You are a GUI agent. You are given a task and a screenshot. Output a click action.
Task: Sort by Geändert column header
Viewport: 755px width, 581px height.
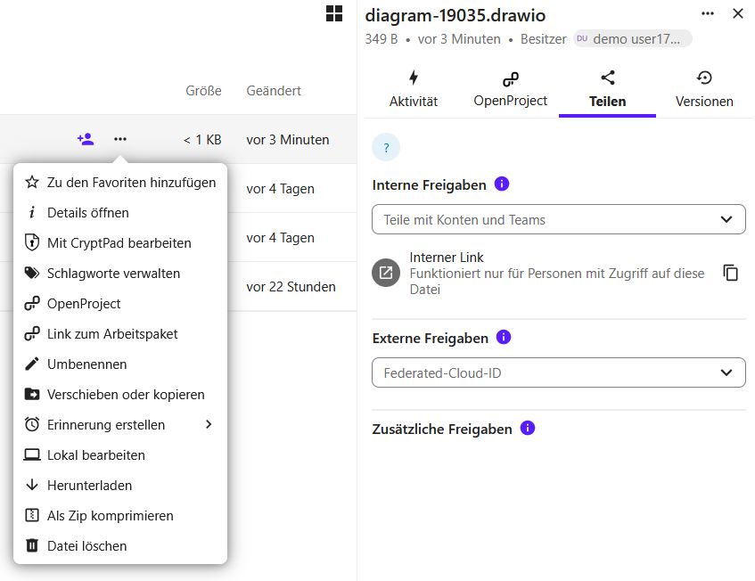[274, 91]
